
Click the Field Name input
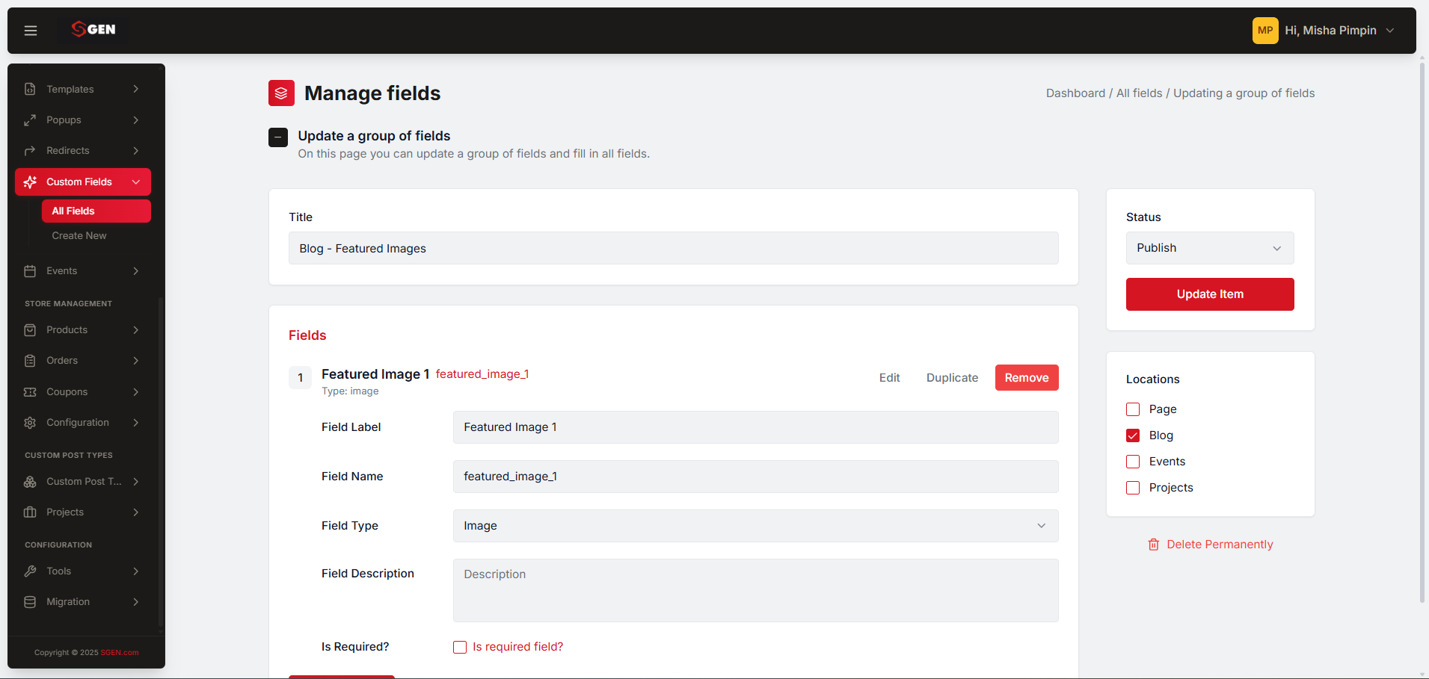pyautogui.click(x=755, y=477)
